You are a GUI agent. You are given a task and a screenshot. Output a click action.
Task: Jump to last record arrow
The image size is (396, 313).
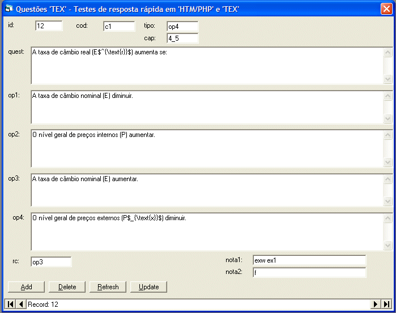tap(385, 305)
